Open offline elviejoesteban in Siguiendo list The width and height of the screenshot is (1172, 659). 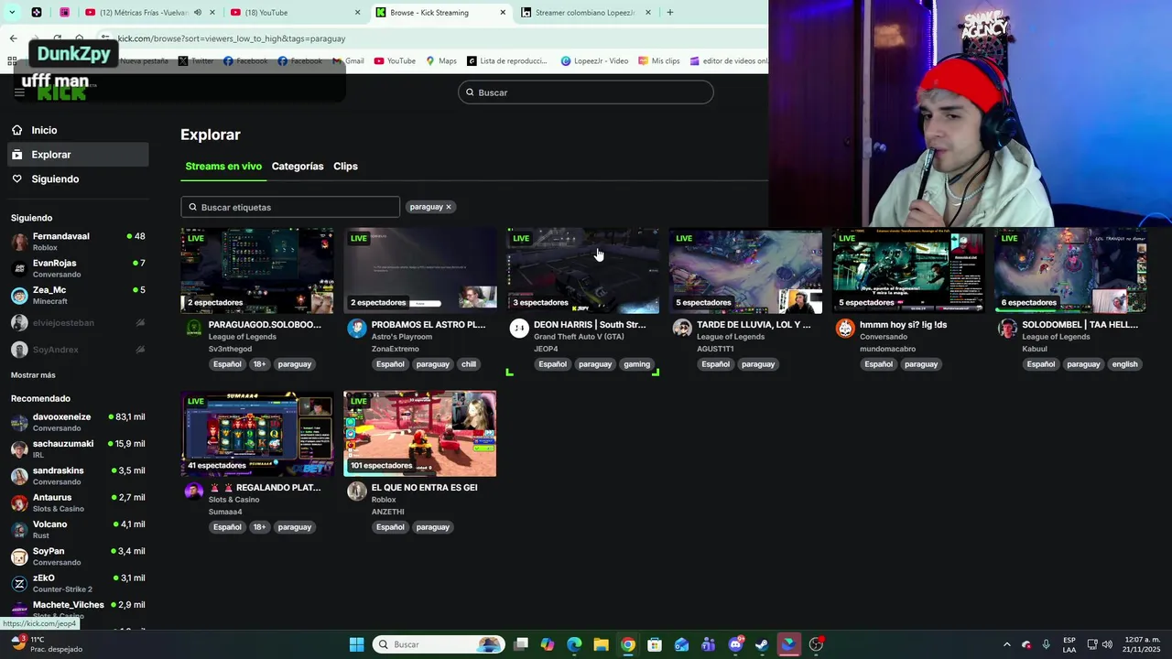[x=78, y=322]
